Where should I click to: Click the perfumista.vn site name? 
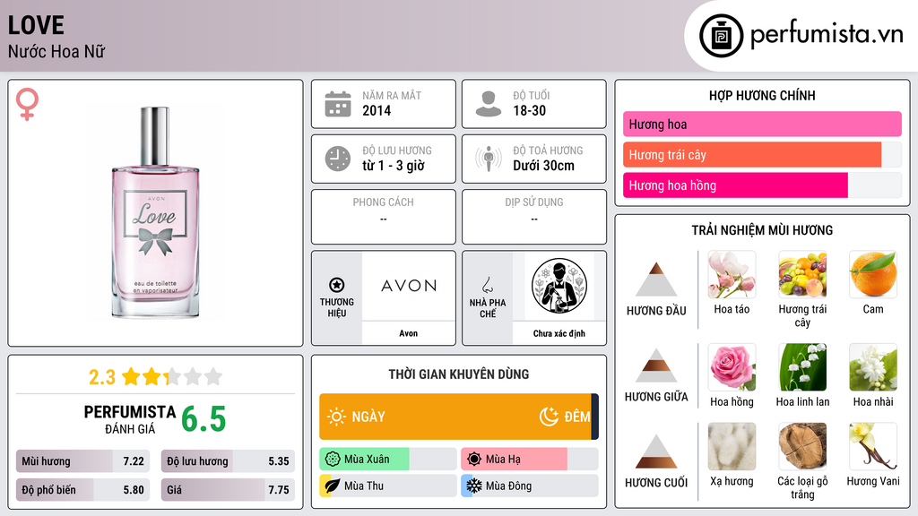pos(827,34)
